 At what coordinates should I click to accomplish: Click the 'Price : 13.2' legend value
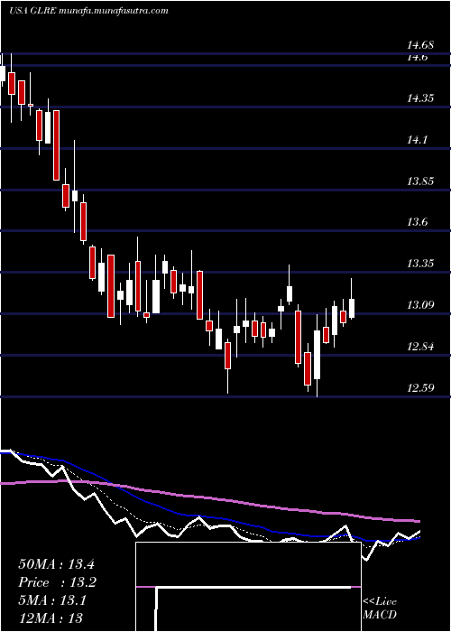[57, 582]
